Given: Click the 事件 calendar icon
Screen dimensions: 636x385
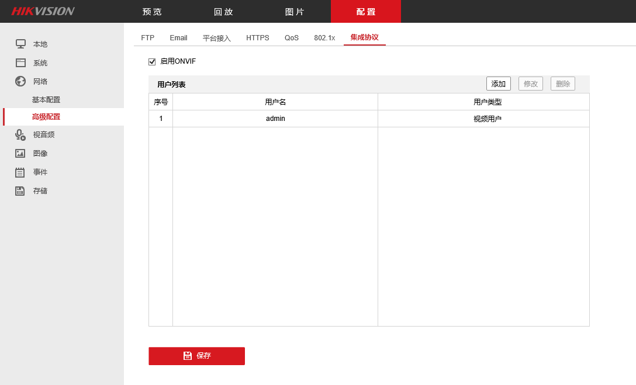Looking at the screenshot, I should tap(20, 172).
